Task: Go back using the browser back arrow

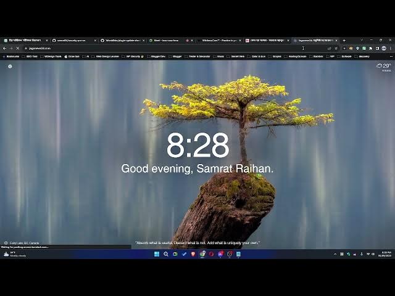Action: coord(4,48)
